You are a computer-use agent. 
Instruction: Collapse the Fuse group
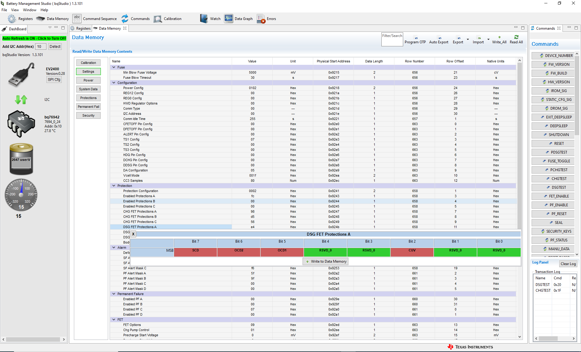tap(114, 67)
